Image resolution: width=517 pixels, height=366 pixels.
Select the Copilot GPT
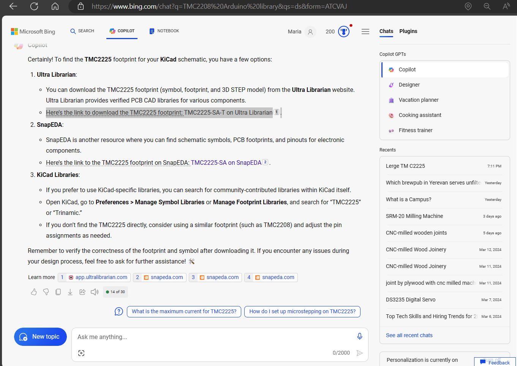[x=445, y=69]
